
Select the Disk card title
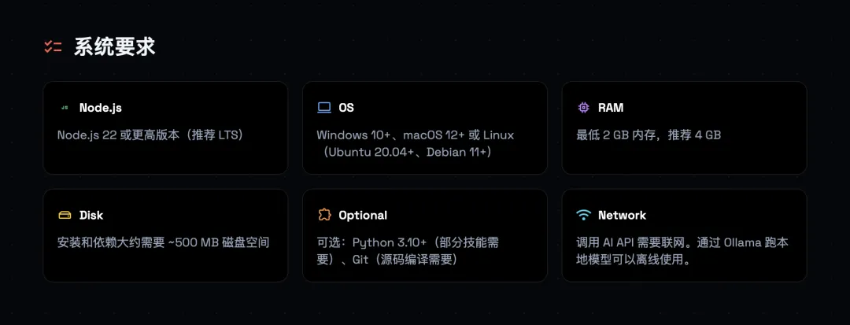(91, 215)
